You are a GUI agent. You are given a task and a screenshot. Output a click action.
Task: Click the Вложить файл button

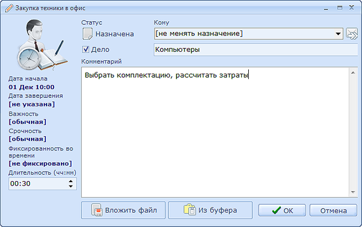124,210
